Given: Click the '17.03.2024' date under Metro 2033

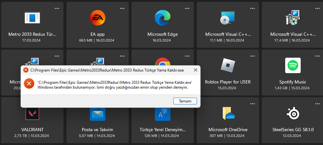Looking at the screenshot, I should tap(31, 41).
